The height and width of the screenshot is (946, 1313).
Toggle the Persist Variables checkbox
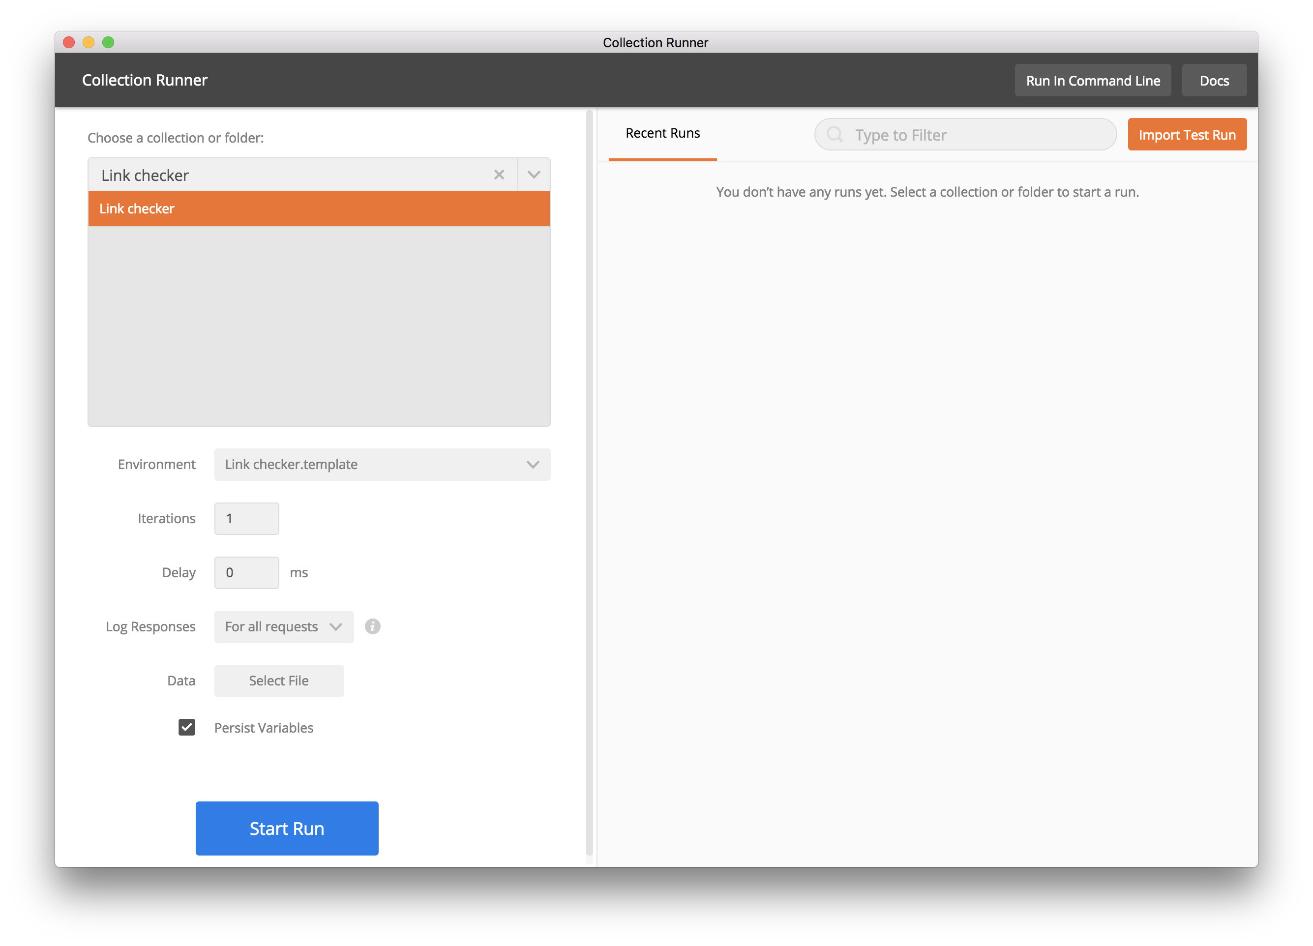pyautogui.click(x=186, y=727)
